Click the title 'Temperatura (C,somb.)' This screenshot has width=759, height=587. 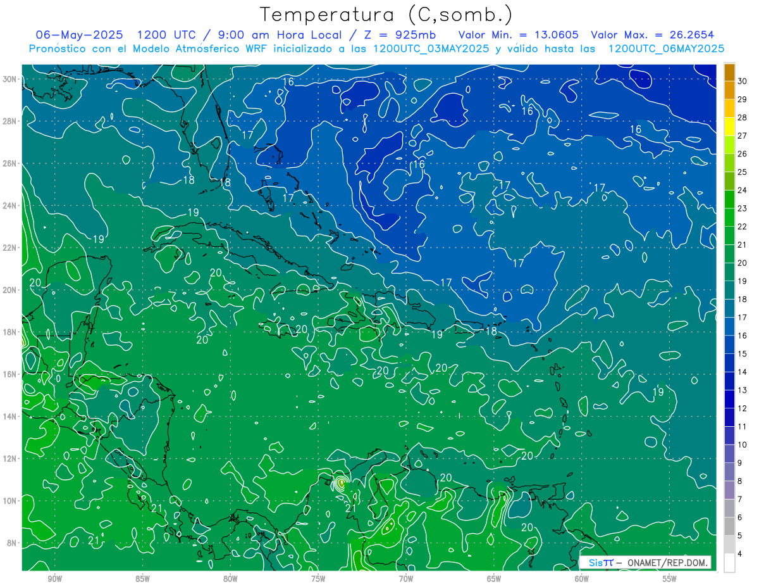(x=386, y=15)
